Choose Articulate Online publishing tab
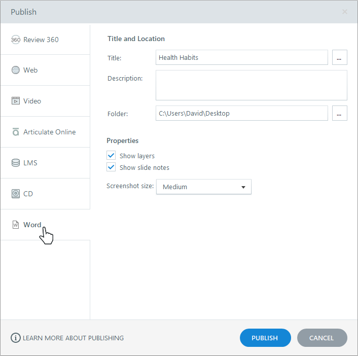The image size is (358, 356). (x=45, y=132)
